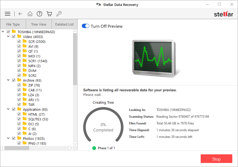Uncheck the SQLITE3 (53) checkbox
The height and width of the screenshot is (167, 238).
click(19, 119)
